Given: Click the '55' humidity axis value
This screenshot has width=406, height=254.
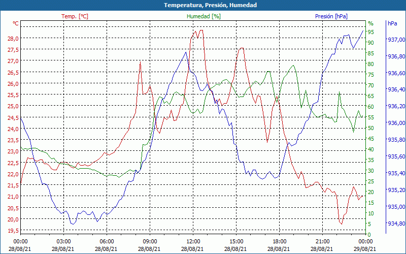Looking at the screenshot, I should [371, 117].
